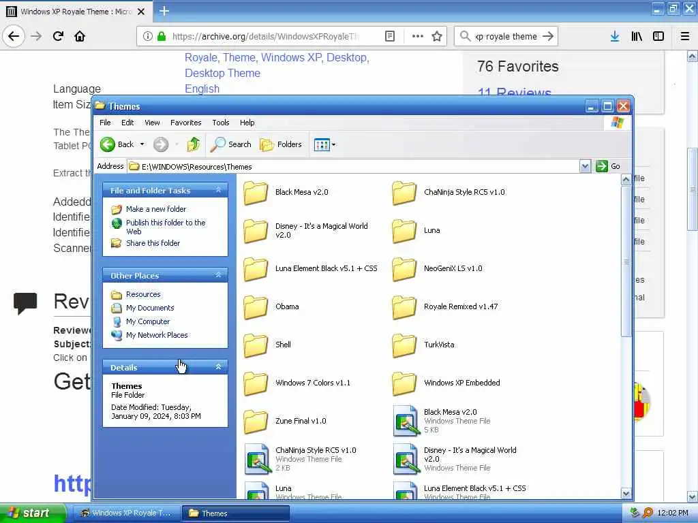Open the Firefox Library icon
This screenshot has height=523, width=698.
637,36
